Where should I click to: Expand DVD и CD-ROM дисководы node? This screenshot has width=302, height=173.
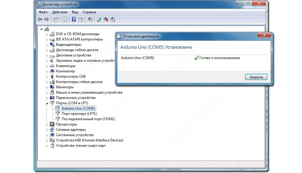[47, 34]
